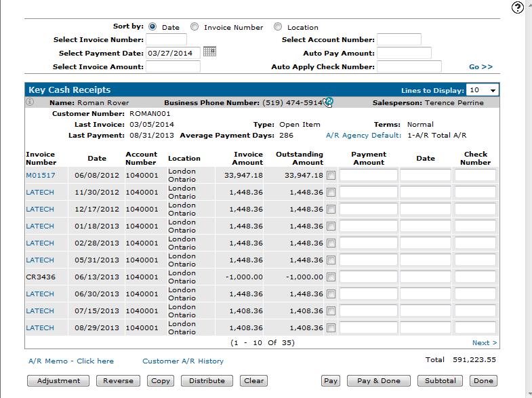Open the payment date calendar picker
Viewport: 532px width, 398px height.
[209, 52]
